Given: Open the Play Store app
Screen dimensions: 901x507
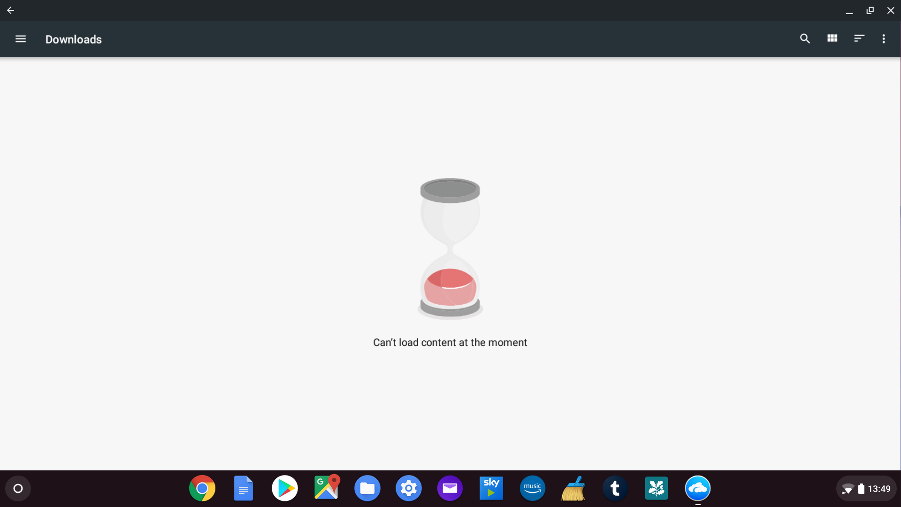Looking at the screenshot, I should 285,488.
